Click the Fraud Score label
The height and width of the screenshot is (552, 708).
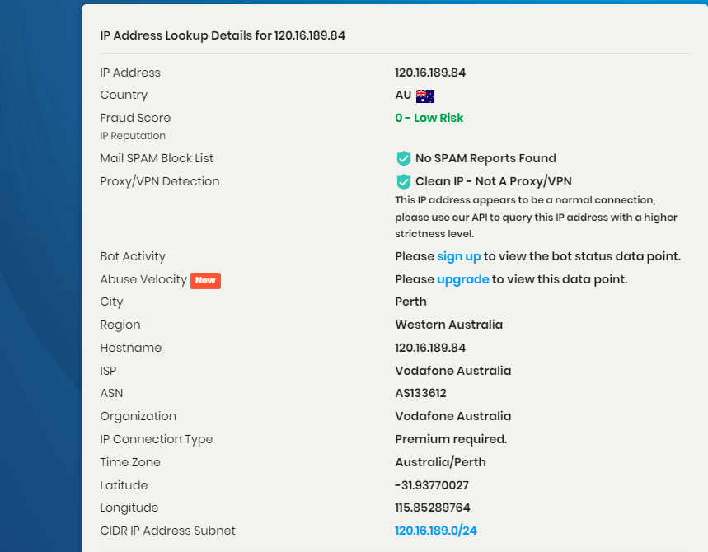click(135, 118)
